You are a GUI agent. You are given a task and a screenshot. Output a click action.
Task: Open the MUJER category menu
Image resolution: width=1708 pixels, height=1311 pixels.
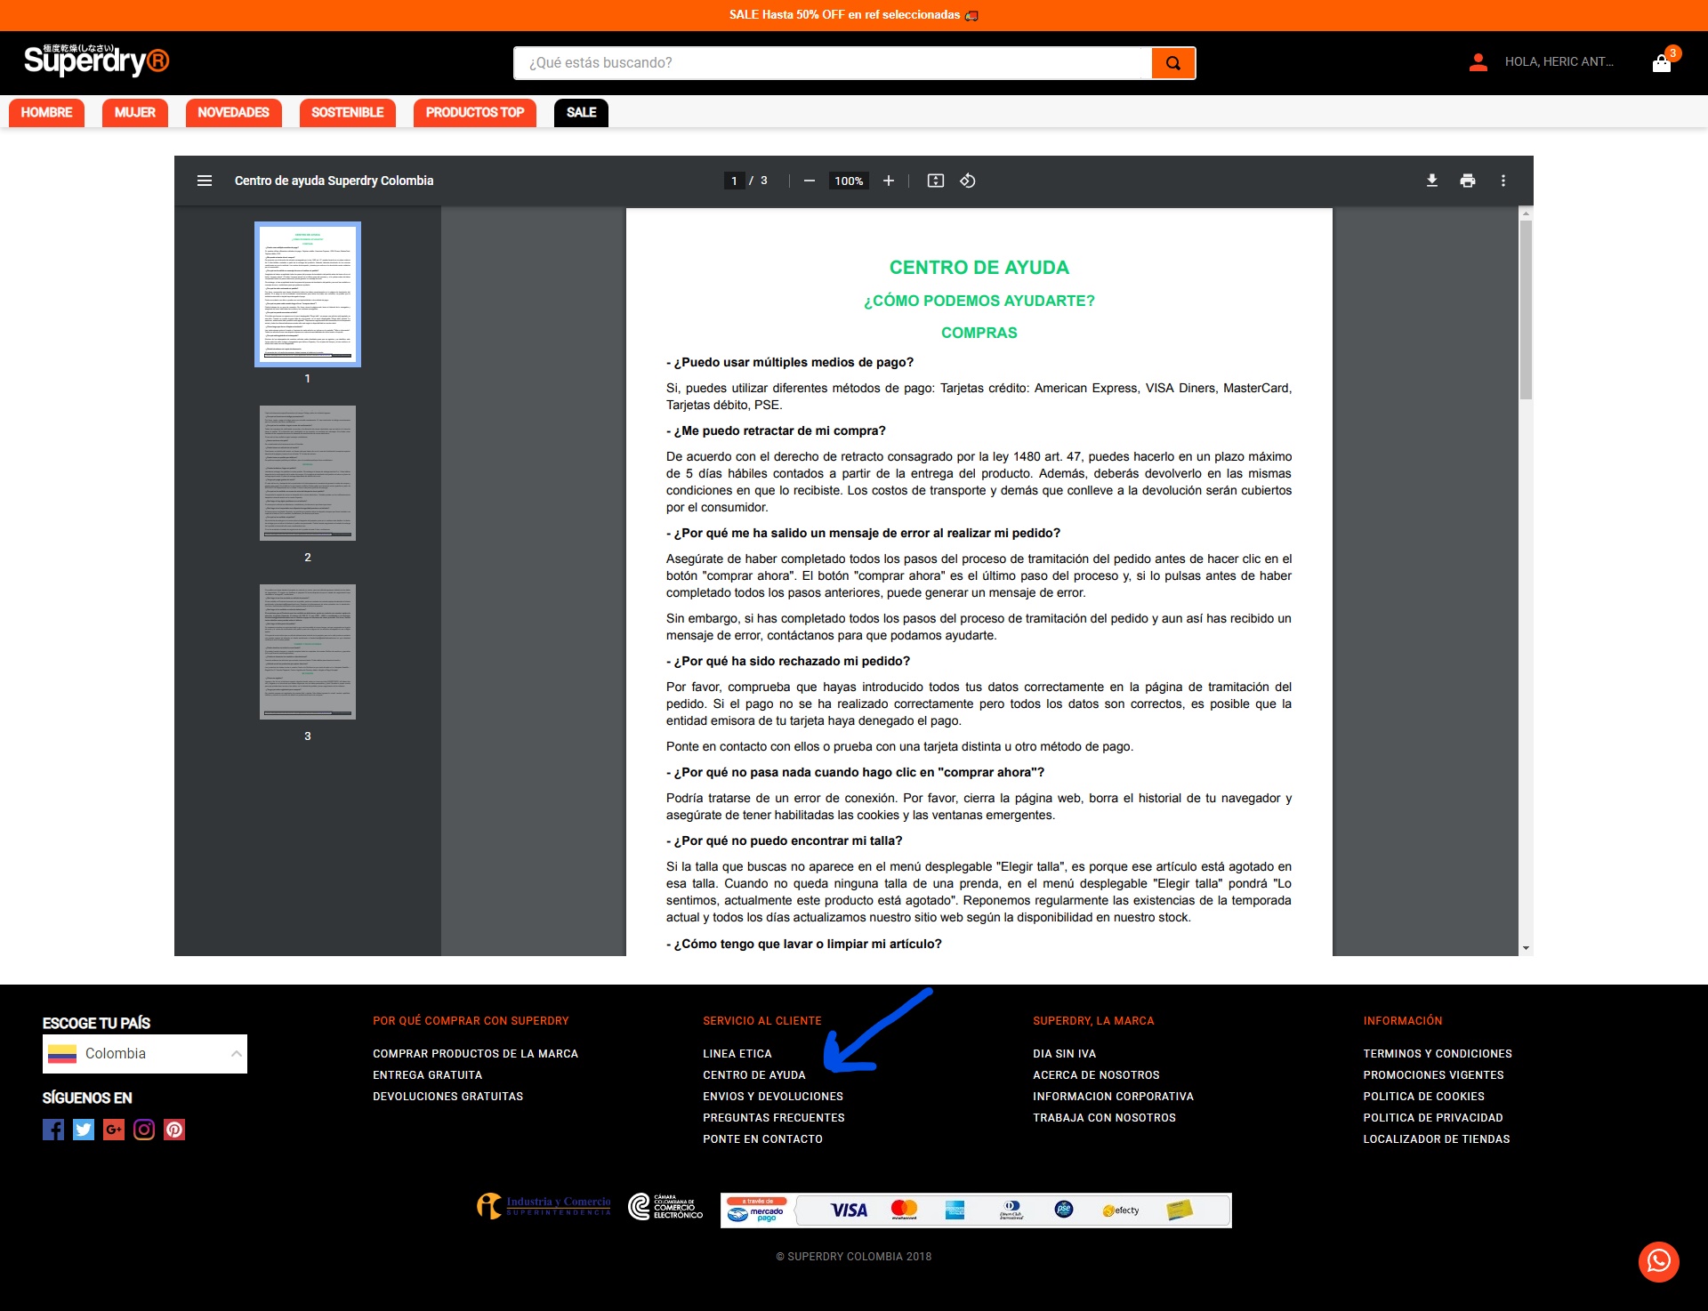[x=135, y=113]
